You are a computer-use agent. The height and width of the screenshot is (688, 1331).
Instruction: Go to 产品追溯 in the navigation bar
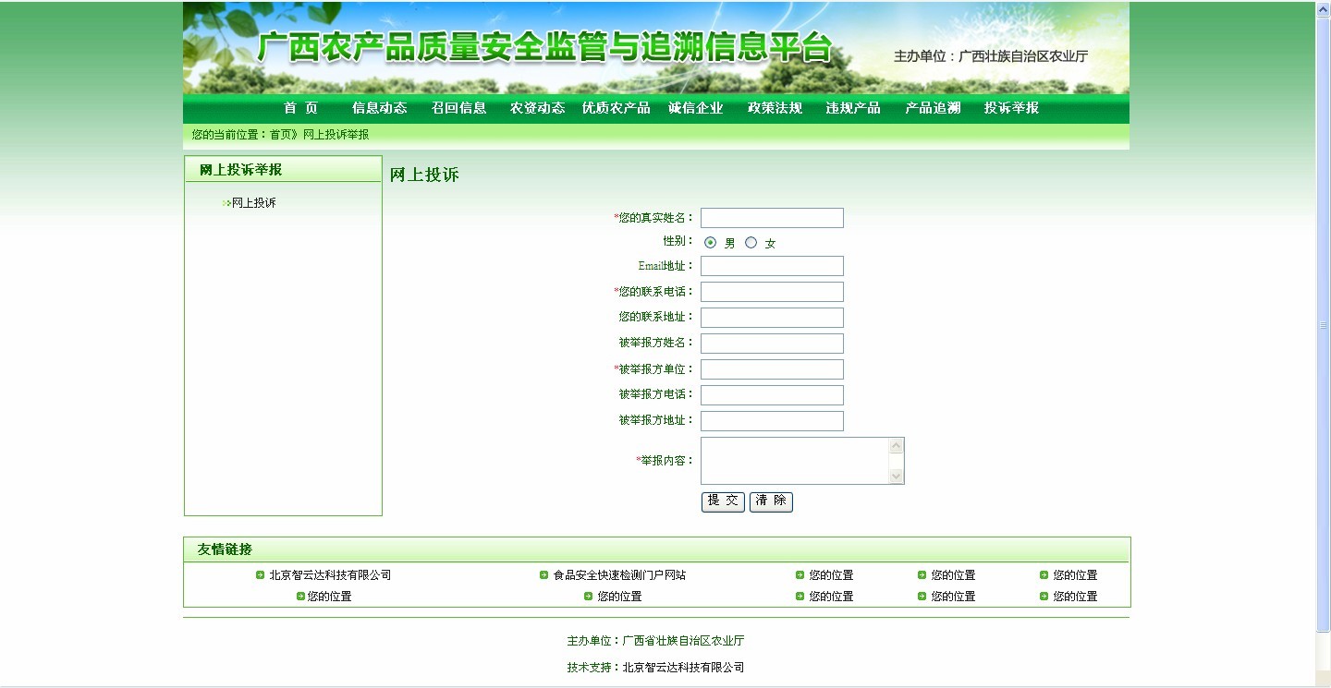coord(933,108)
